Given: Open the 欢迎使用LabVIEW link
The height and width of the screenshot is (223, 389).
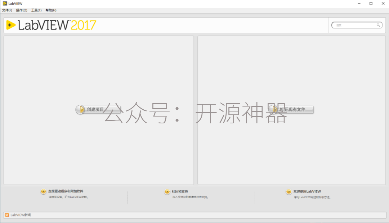Looking at the screenshot, I should click(307, 191).
